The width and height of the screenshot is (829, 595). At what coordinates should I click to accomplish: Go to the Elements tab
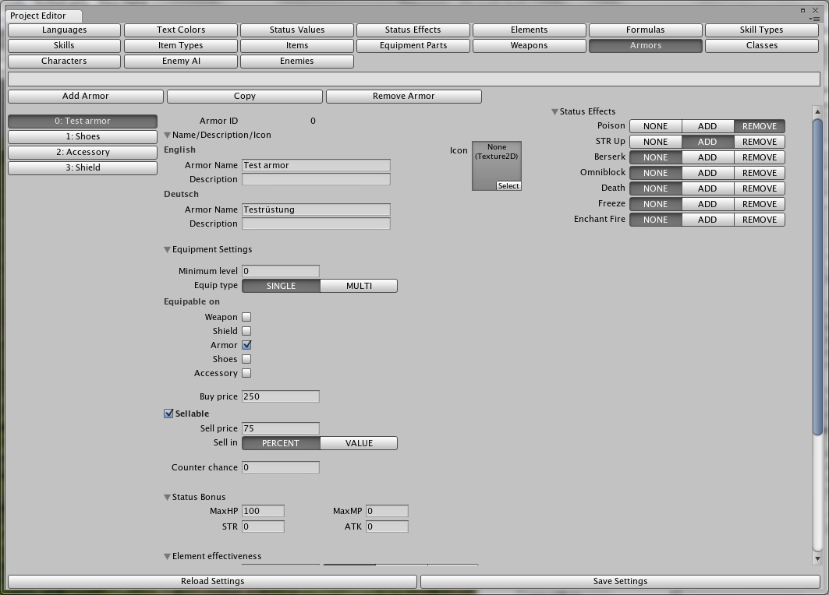[x=530, y=30]
